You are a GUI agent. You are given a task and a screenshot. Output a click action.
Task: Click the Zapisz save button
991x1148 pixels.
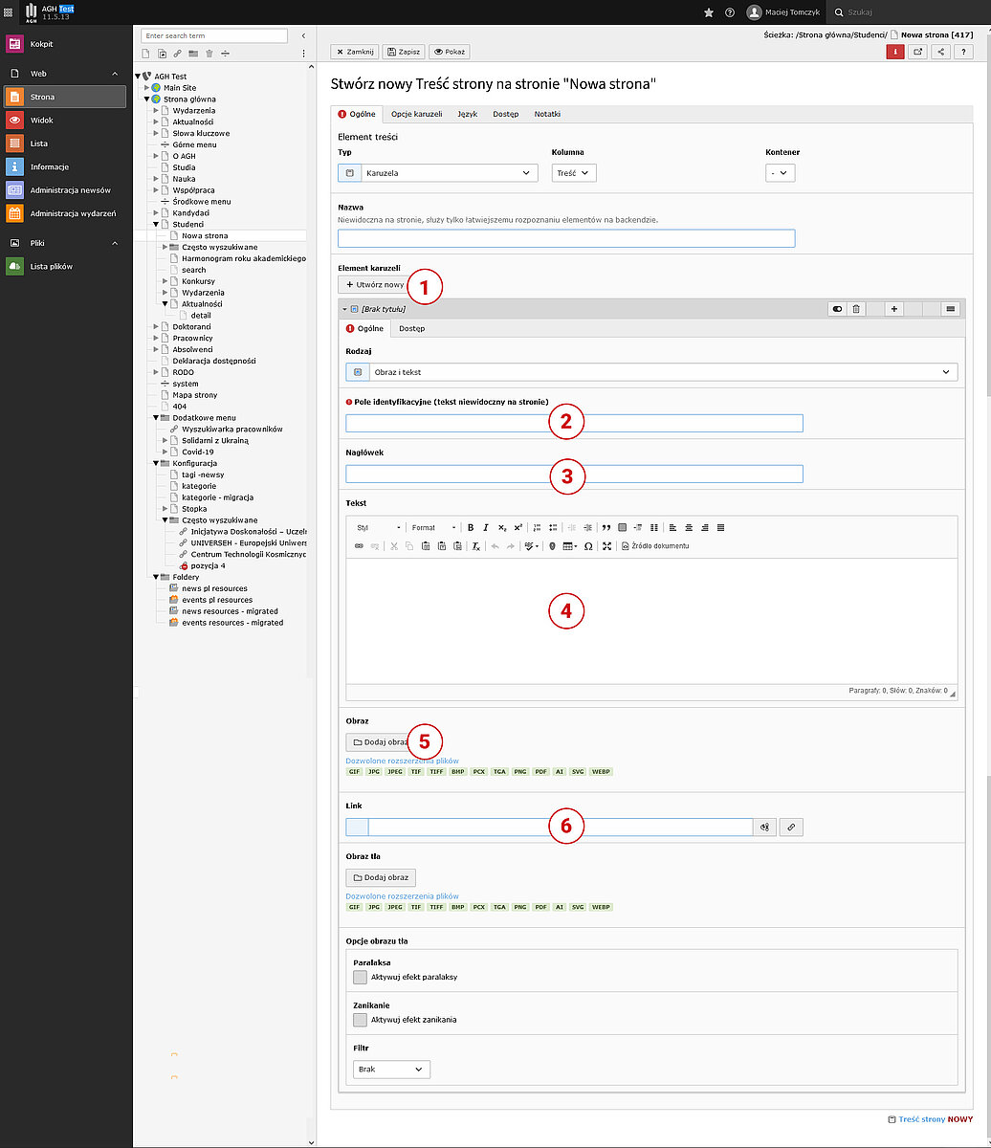coord(404,52)
